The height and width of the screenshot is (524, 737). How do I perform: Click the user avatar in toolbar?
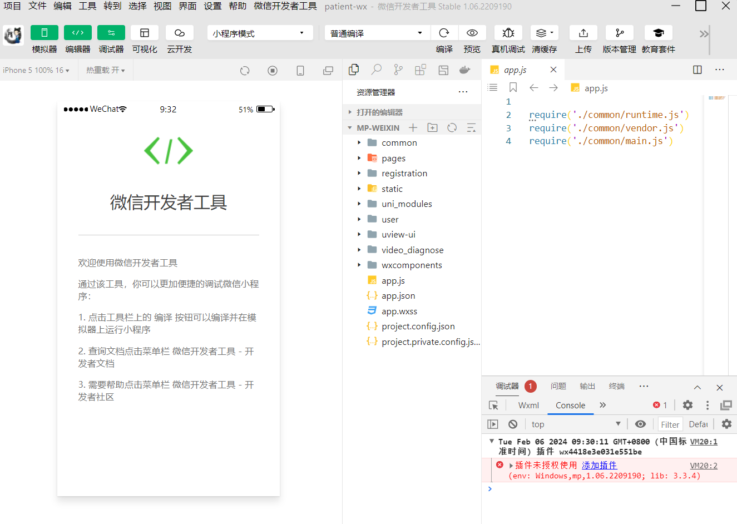13,36
